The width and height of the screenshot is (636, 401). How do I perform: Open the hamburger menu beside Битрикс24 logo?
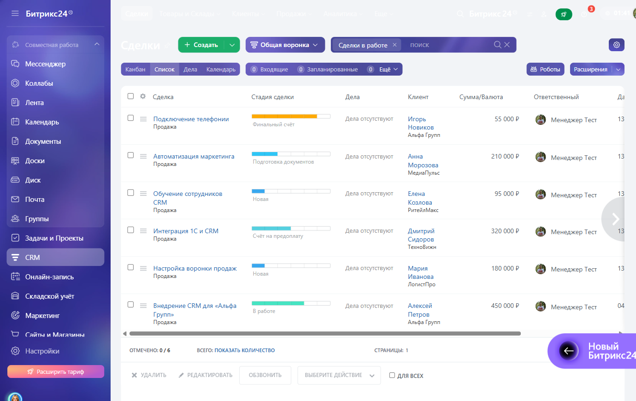point(15,13)
